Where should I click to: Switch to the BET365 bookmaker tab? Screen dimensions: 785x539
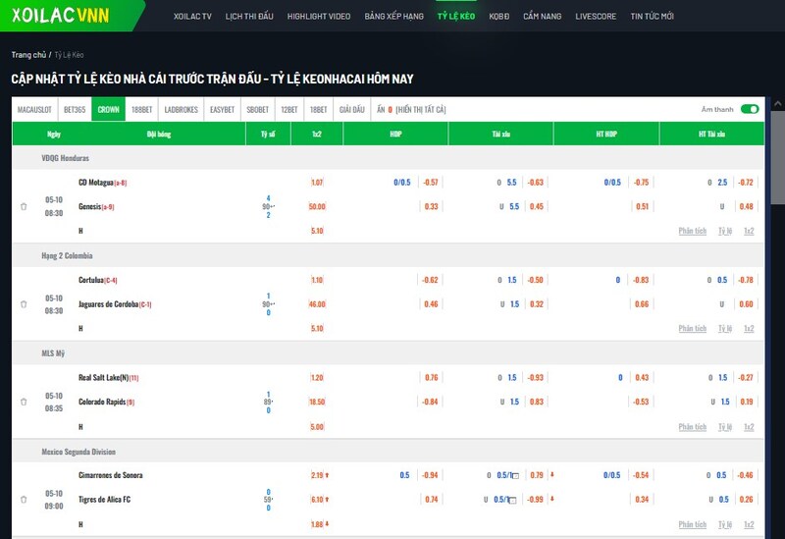click(x=75, y=110)
